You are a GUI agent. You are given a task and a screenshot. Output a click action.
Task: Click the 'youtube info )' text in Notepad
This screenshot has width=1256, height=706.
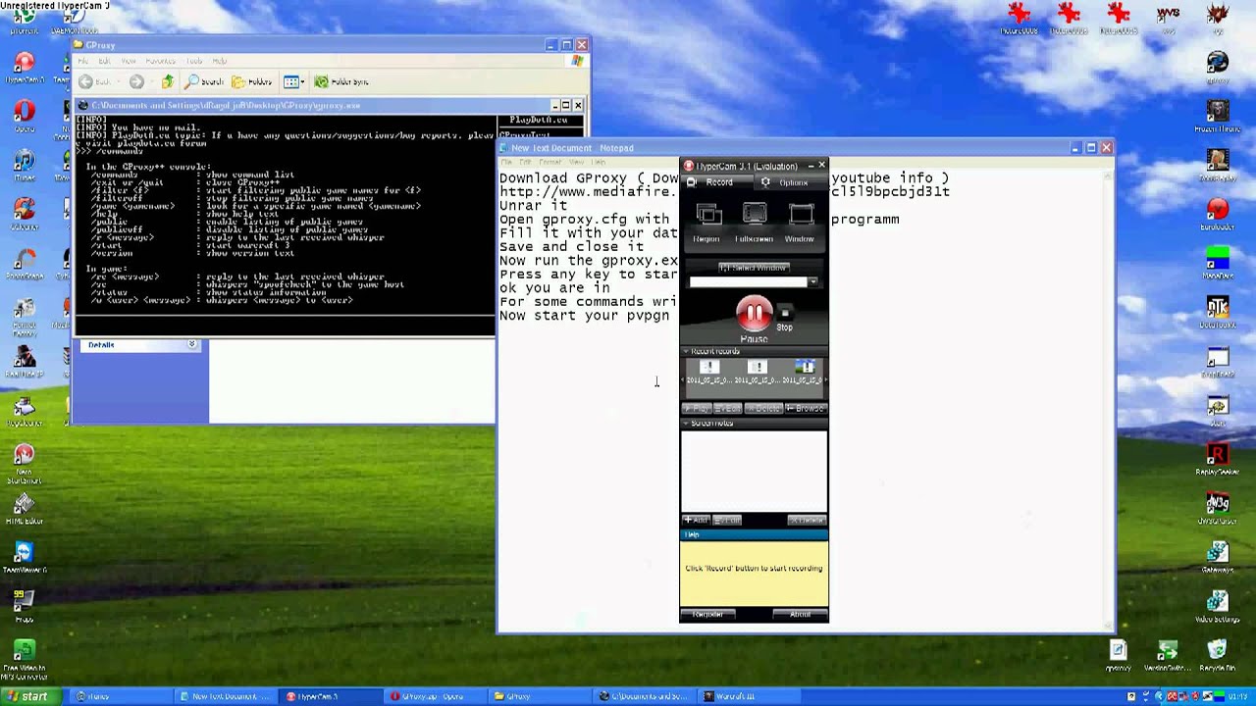[x=890, y=178]
